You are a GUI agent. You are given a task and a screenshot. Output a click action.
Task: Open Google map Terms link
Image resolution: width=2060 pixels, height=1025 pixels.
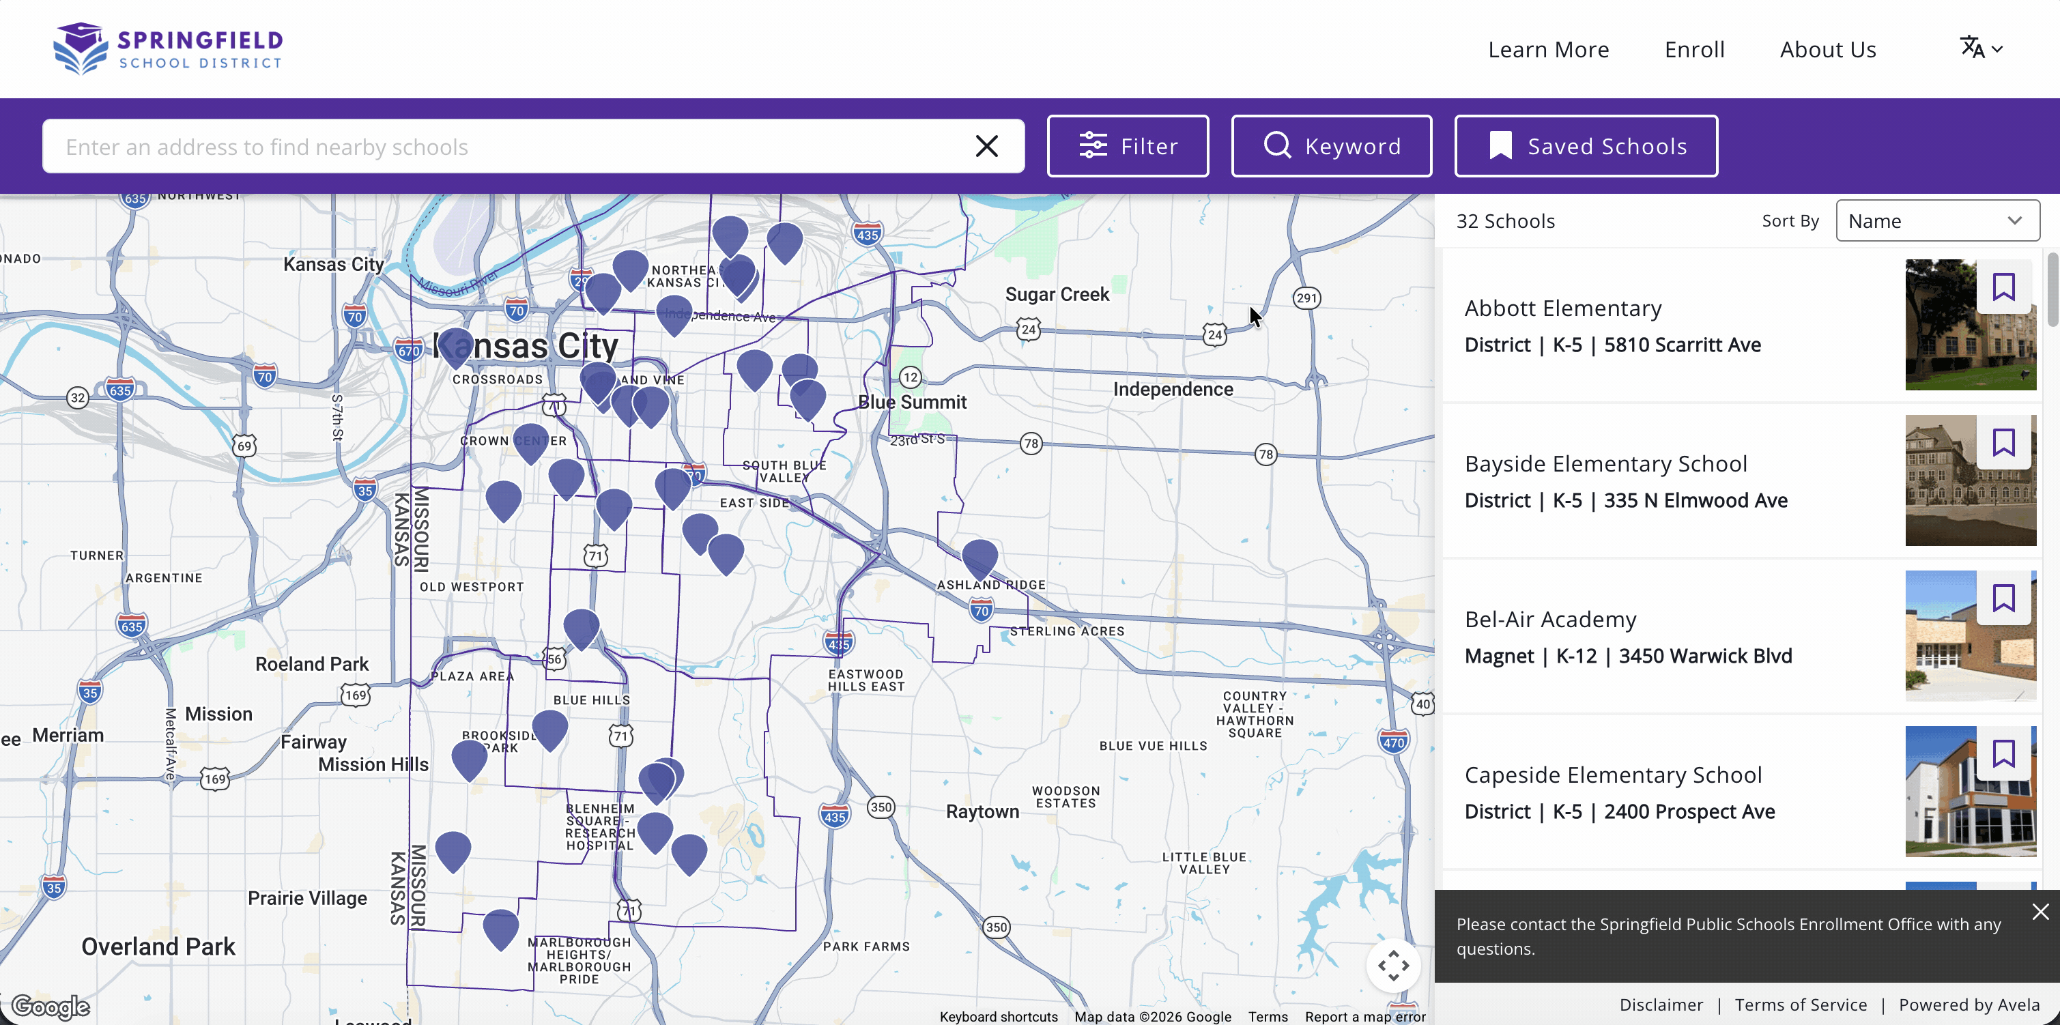point(1268,1016)
